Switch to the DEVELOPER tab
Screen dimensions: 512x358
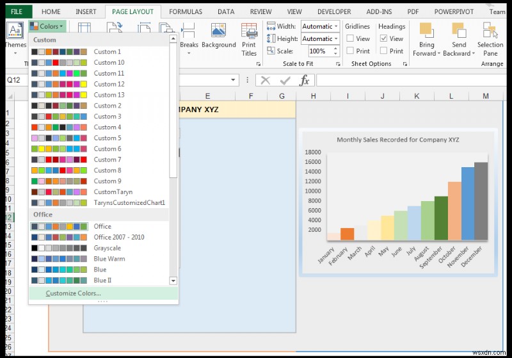pos(334,12)
